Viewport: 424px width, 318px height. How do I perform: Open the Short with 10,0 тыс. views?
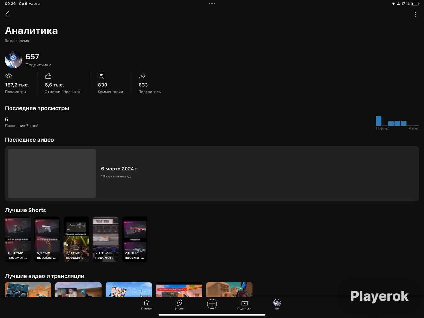[x=18, y=239]
